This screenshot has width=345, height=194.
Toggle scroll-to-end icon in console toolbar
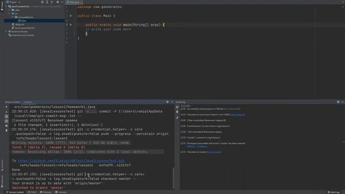(x=6, y=121)
